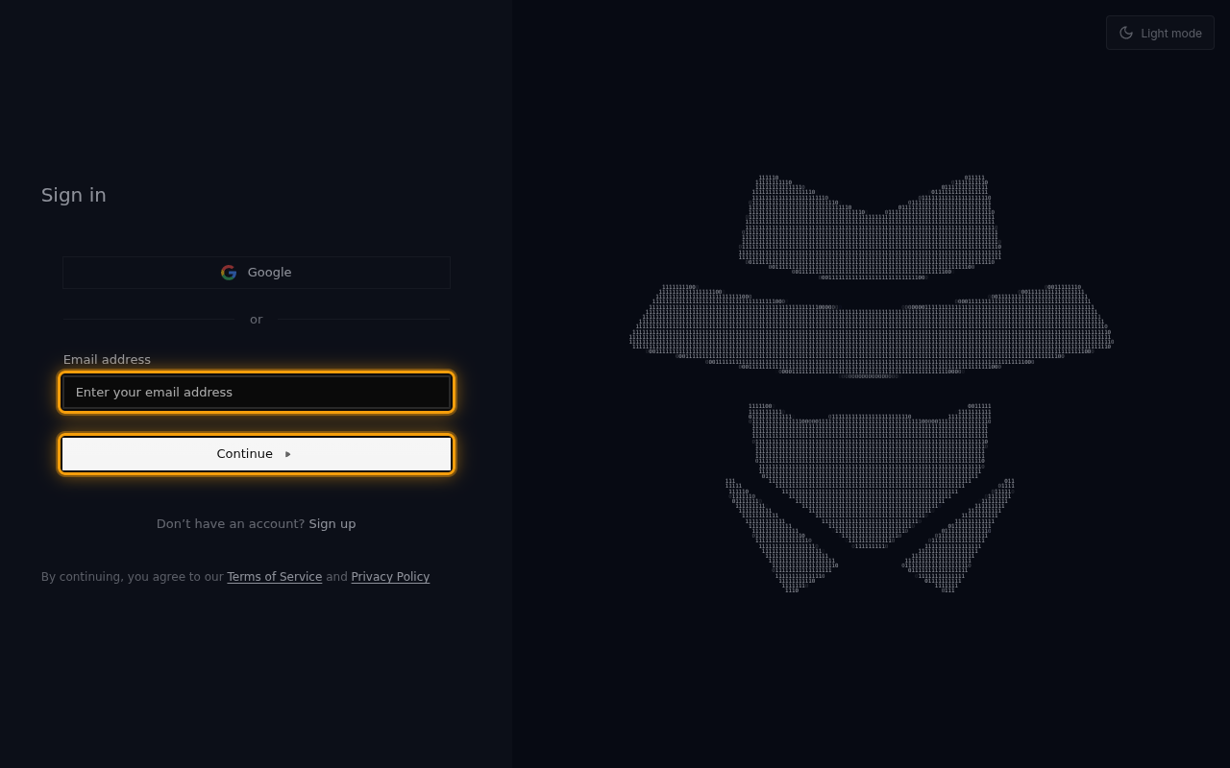This screenshot has width=1230, height=768.
Task: Sign in with Google
Action: pos(257,273)
